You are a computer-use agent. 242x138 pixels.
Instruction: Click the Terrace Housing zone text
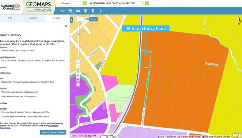28,82
